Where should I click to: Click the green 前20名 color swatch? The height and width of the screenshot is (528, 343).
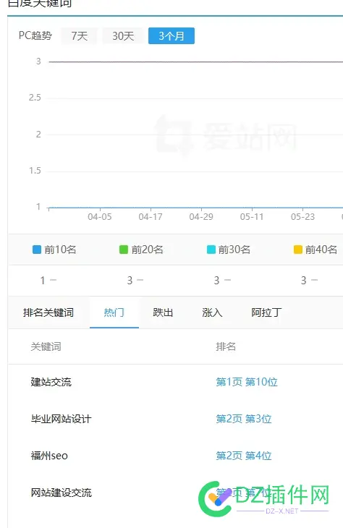pyautogui.click(x=124, y=250)
